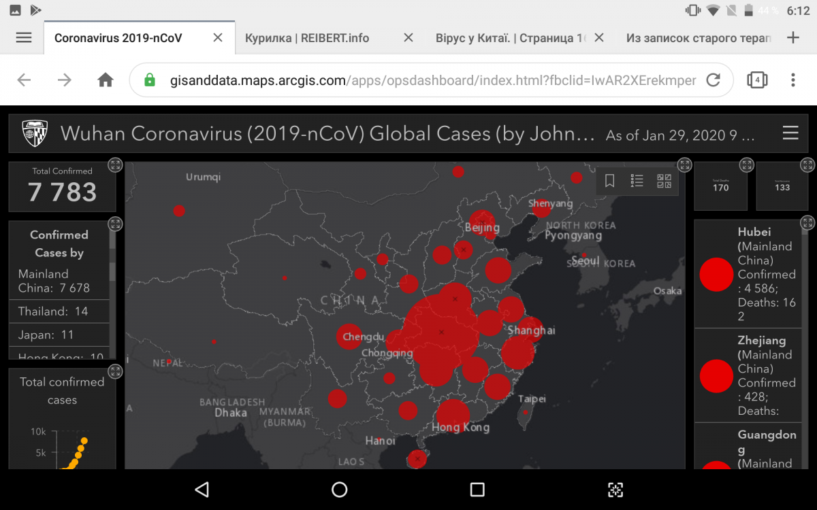Viewport: 817px width, 510px height.
Task: Tap Android home circle button
Action: coord(340,490)
